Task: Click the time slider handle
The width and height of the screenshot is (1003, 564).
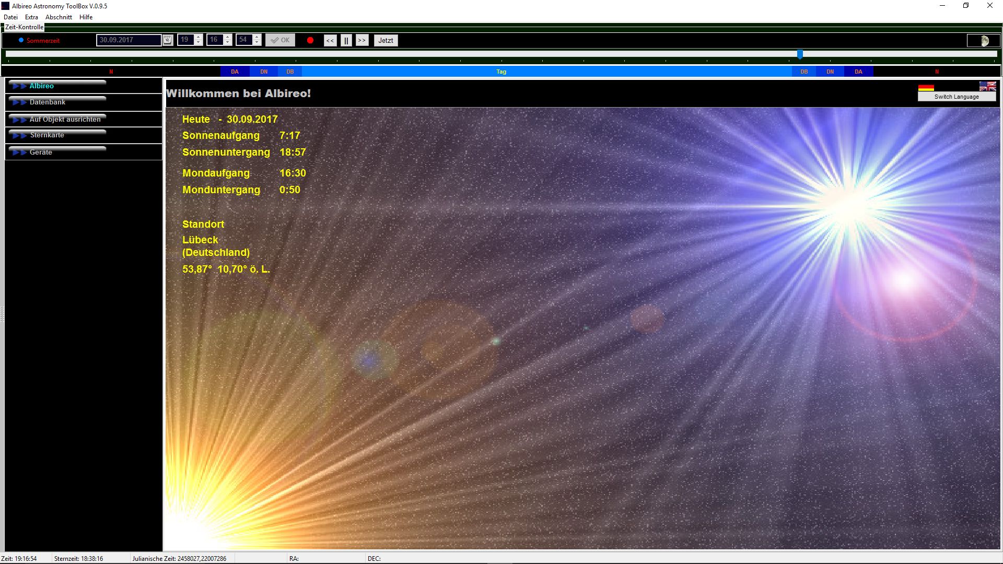Action: [x=800, y=54]
